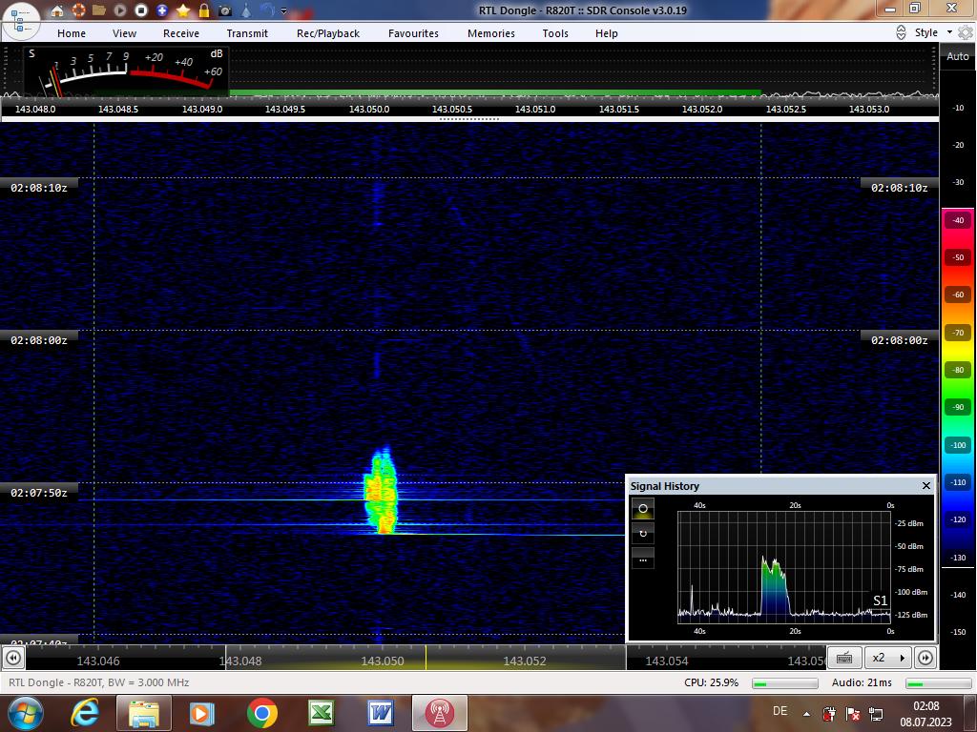Open the Tools ribbon tab

555,33
